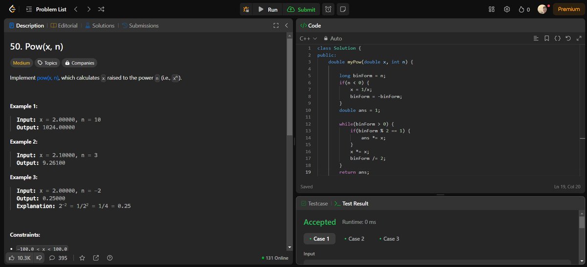Click the test result scrollbar up arrow
Image resolution: width=587 pixels, height=267 pixels.
(x=582, y=213)
